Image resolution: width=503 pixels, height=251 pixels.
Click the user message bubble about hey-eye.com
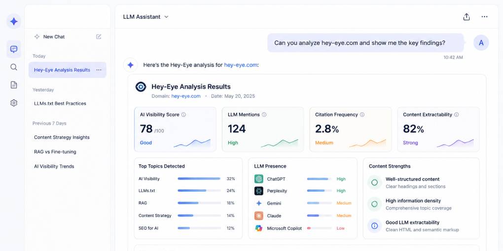pyautogui.click(x=366, y=43)
